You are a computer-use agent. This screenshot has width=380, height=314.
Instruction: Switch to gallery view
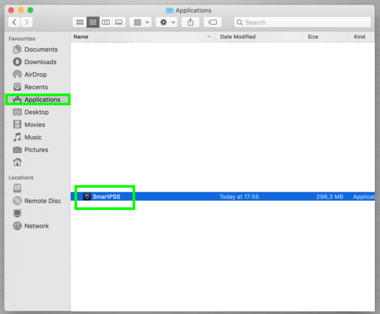point(119,22)
